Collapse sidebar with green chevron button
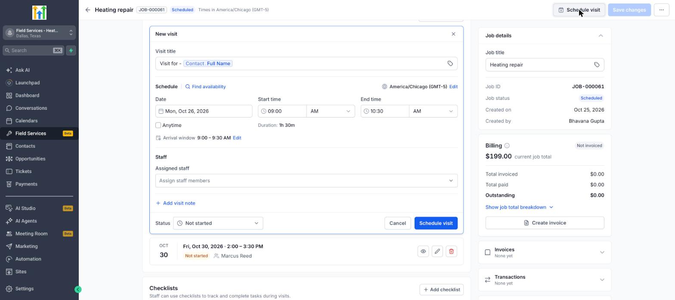Viewport: 675px width, 300px height. coord(78,290)
